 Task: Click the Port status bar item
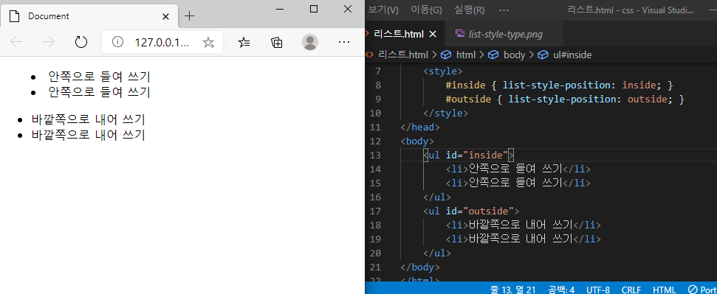coord(702,290)
